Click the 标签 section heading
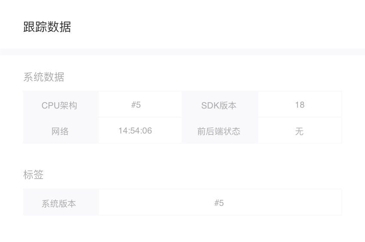 (33, 174)
